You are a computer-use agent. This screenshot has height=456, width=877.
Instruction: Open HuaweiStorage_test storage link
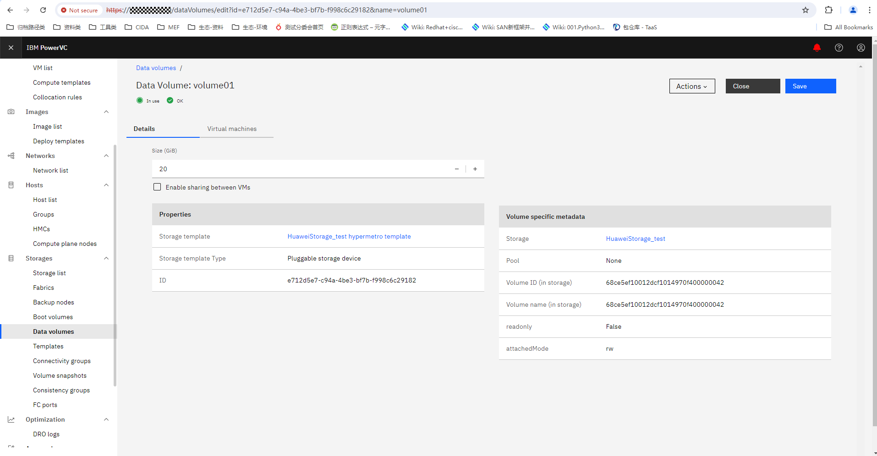[x=636, y=239]
